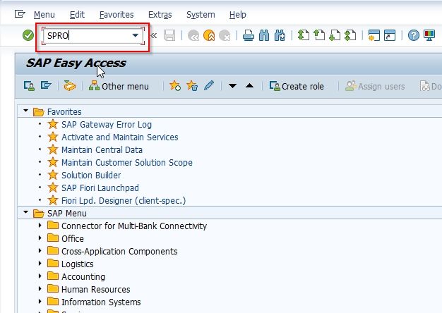This screenshot has width=442, height=313.
Task: Click the SAP Menu icon
Action: point(46,85)
